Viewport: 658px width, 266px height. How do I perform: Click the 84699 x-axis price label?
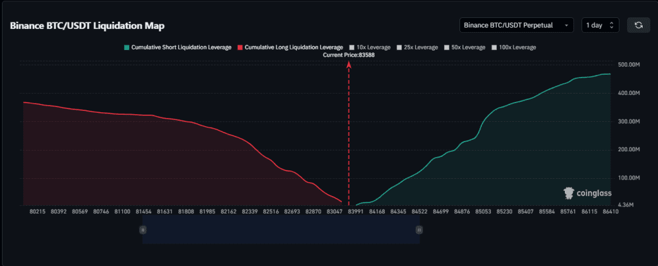[x=440, y=212]
